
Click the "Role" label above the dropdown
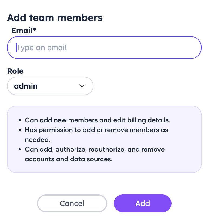click(15, 71)
